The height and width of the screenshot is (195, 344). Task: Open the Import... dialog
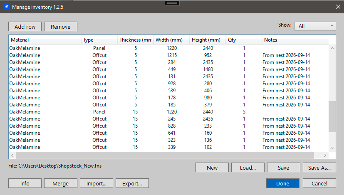point(97,183)
